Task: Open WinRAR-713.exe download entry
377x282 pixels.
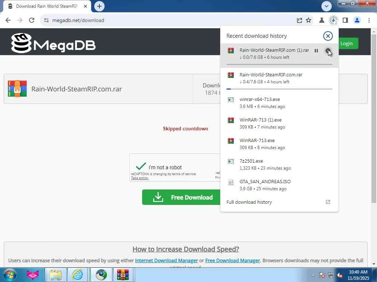Action: [279, 144]
